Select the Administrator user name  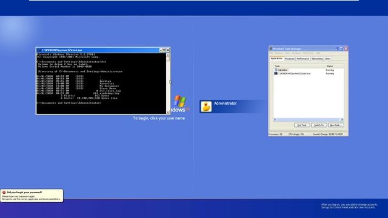click(225, 104)
